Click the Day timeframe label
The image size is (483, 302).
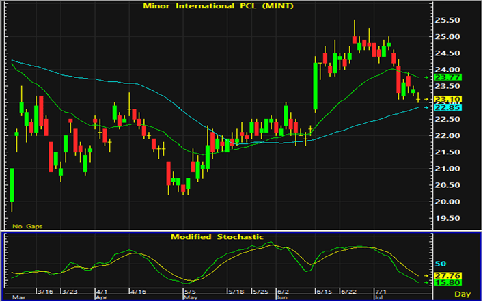coord(463,294)
